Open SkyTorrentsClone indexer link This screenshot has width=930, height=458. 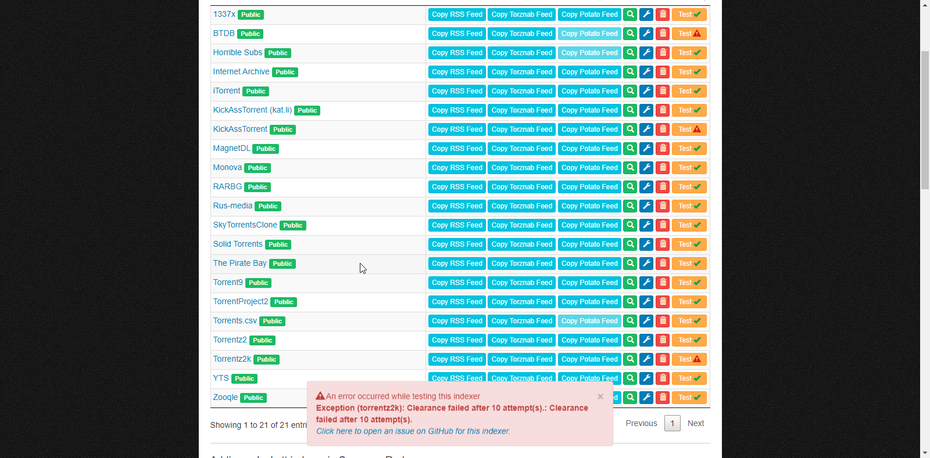245,225
